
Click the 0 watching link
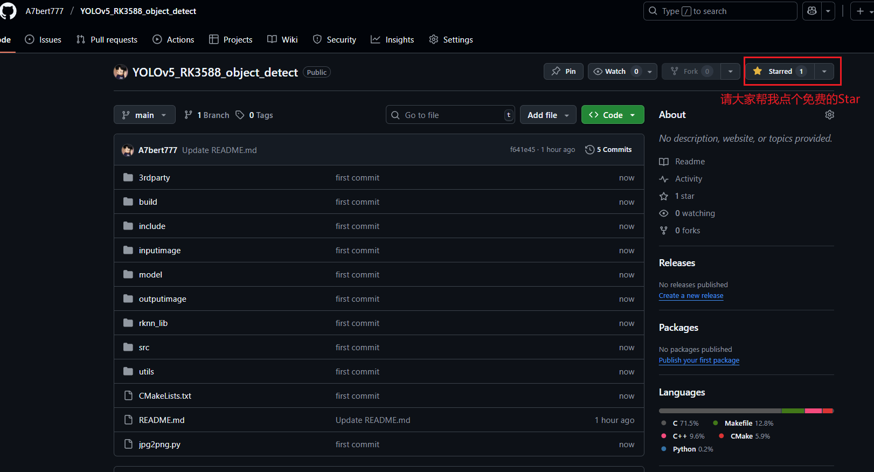[688, 213]
